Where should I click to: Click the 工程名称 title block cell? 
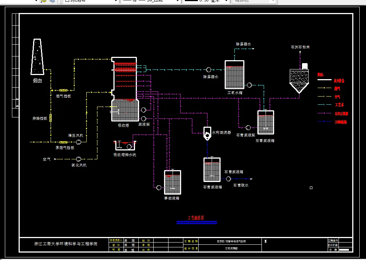click(x=191, y=241)
